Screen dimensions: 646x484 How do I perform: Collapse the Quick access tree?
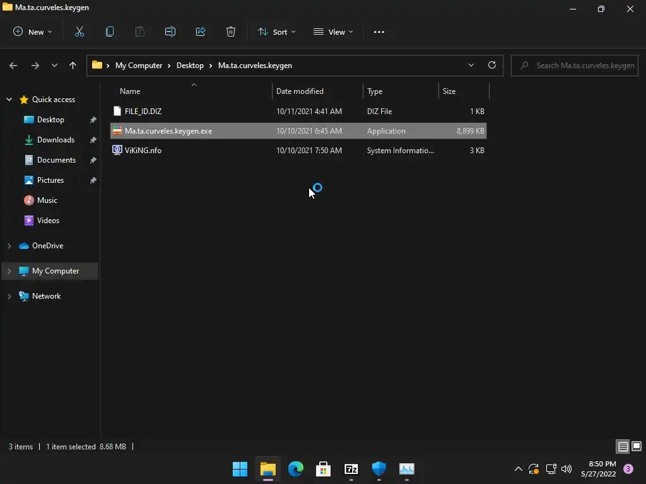tap(9, 99)
